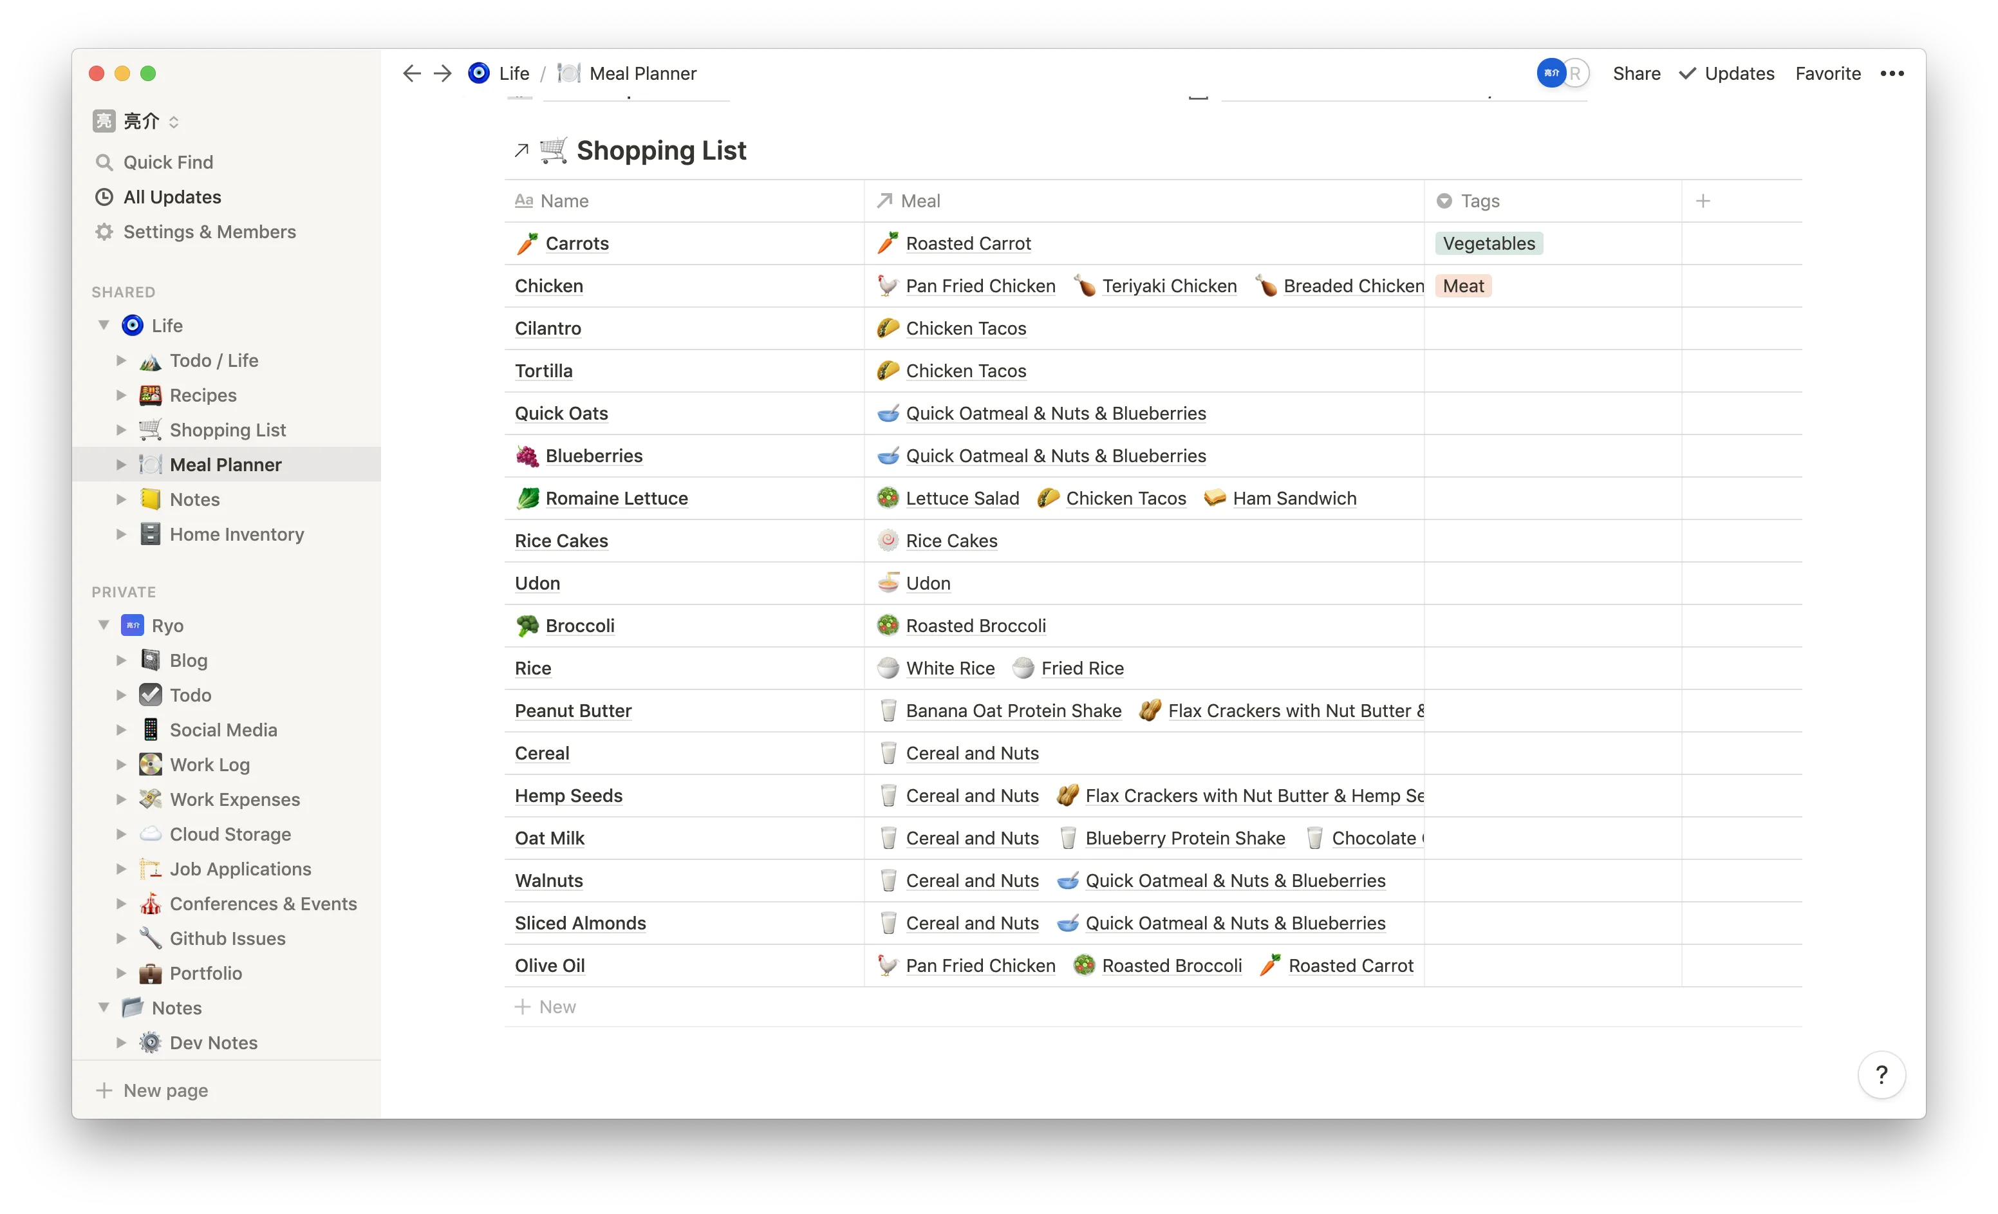Open the workspace switcher chevron
1998x1214 pixels.
[174, 121]
